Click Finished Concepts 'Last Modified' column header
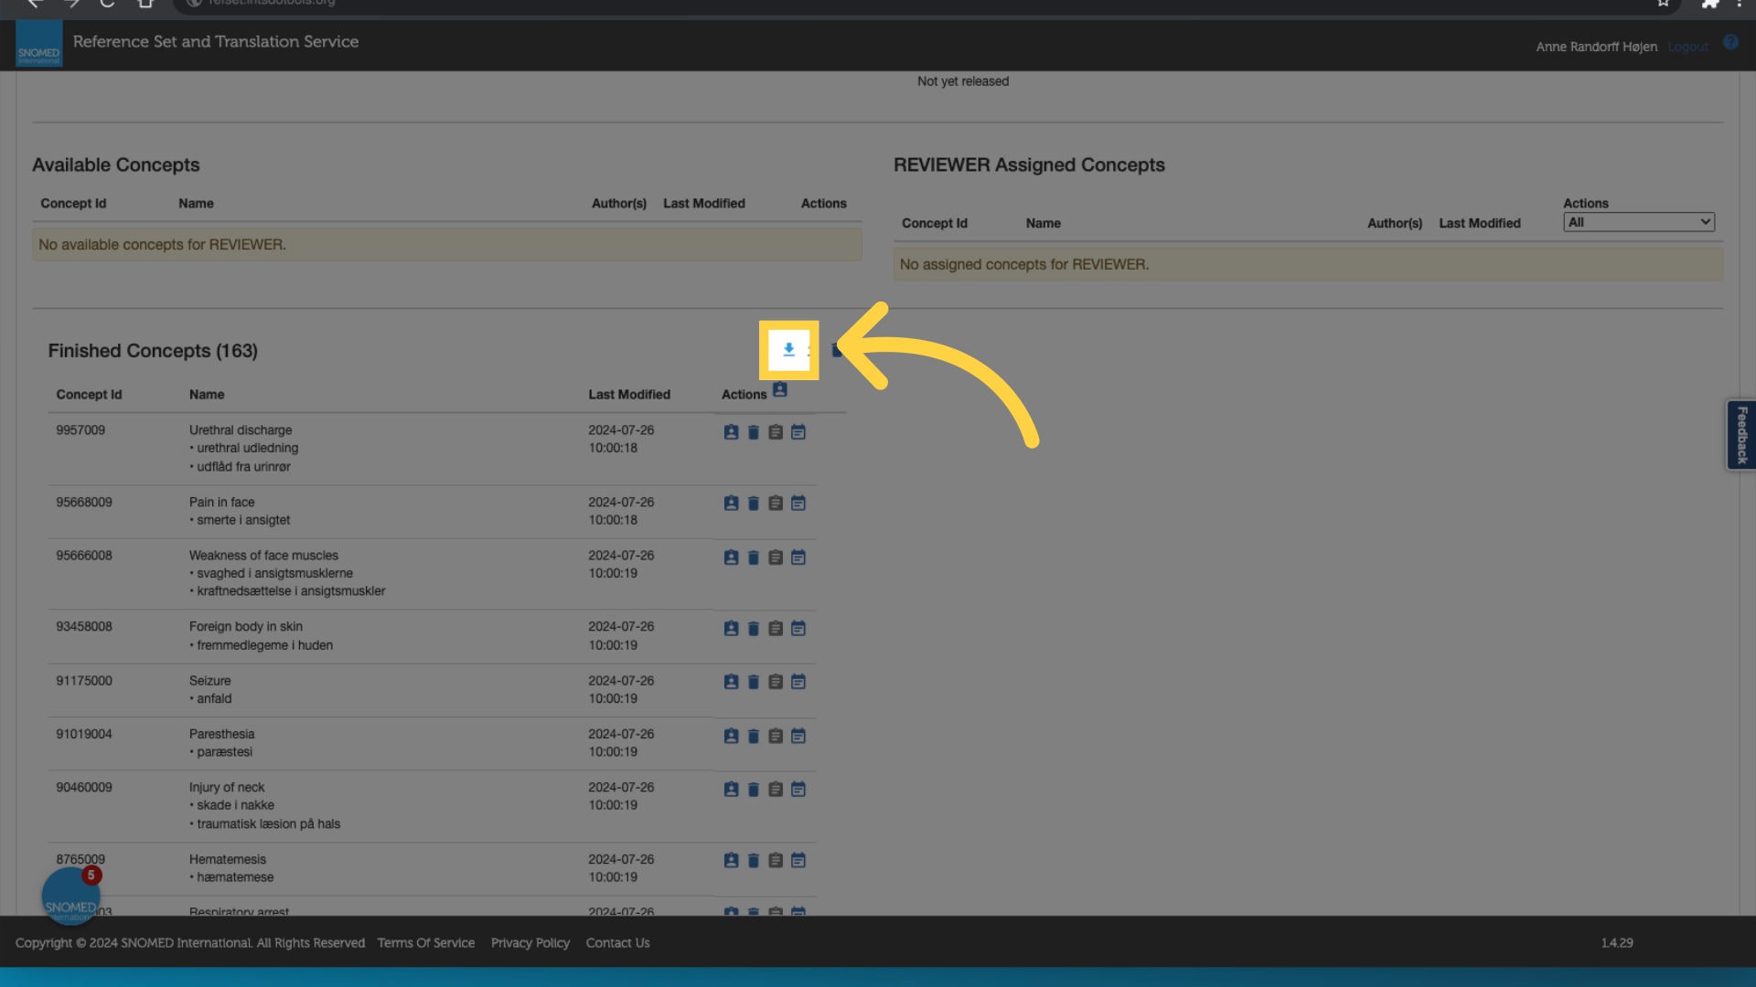 [x=629, y=395]
